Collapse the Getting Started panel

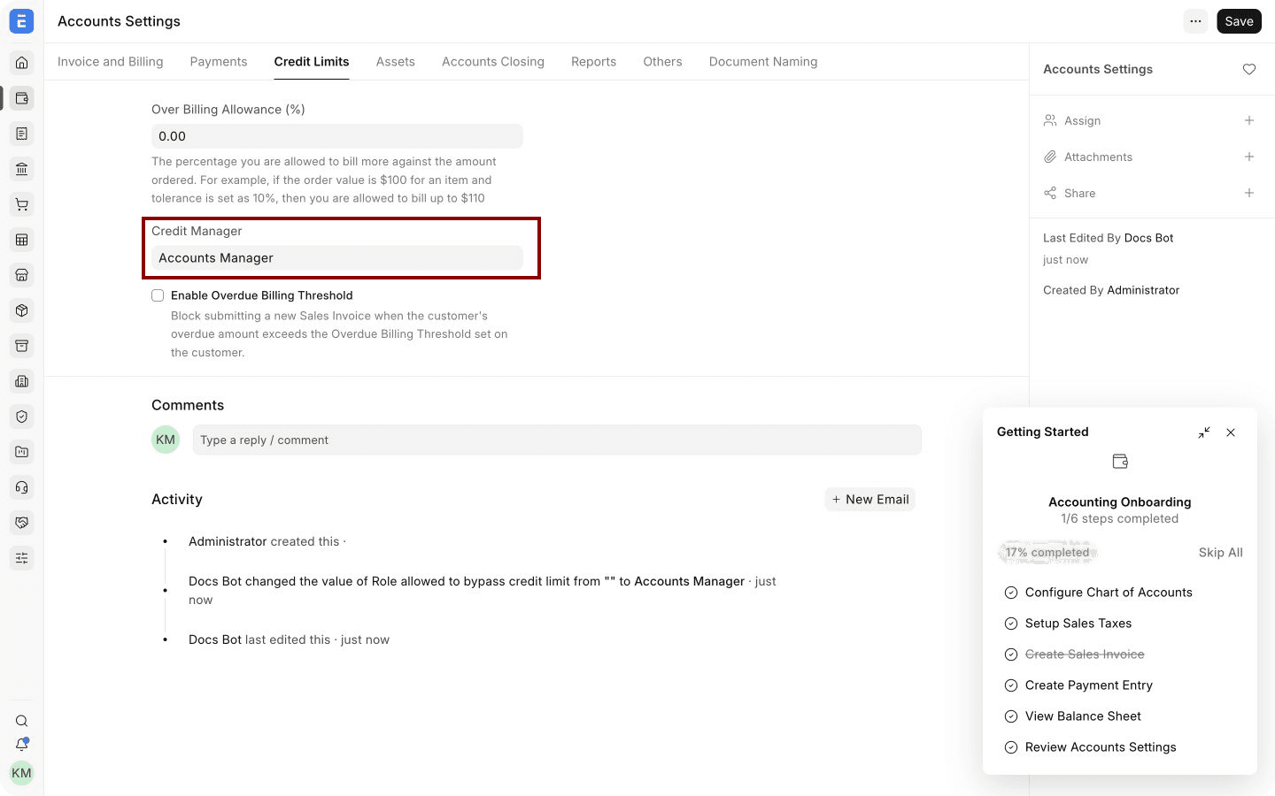click(1204, 432)
